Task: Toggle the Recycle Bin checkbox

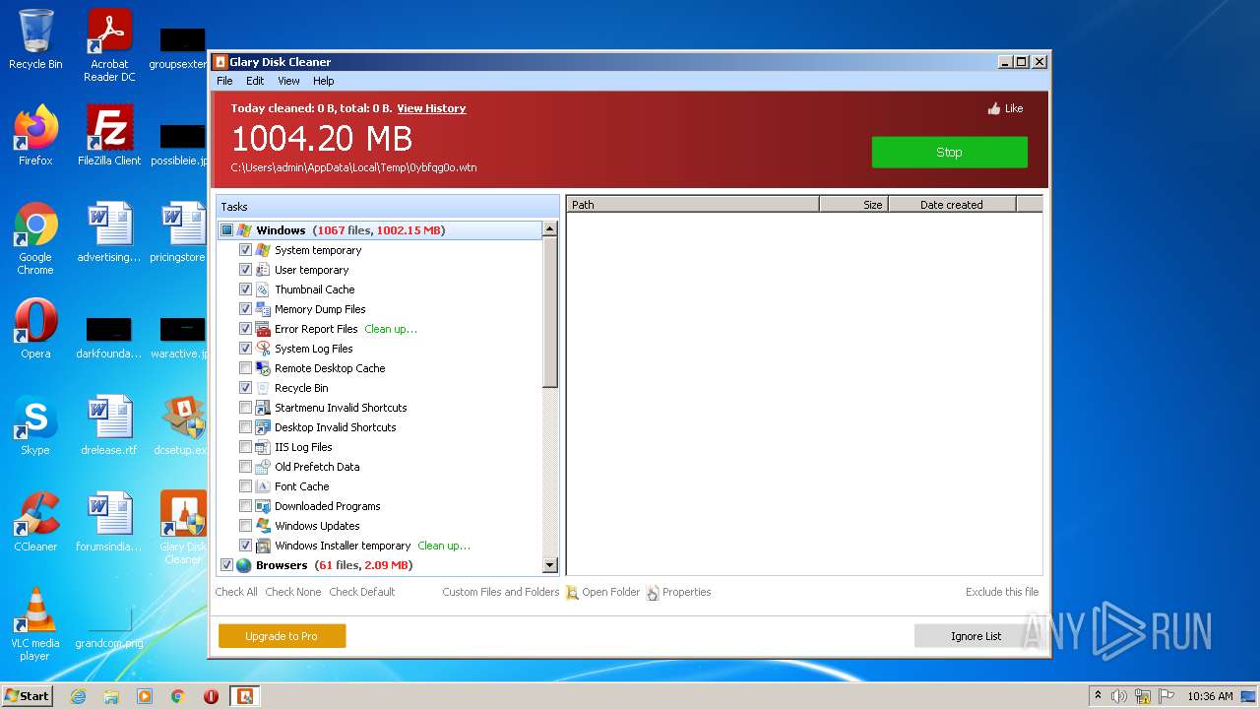Action: [x=245, y=388]
